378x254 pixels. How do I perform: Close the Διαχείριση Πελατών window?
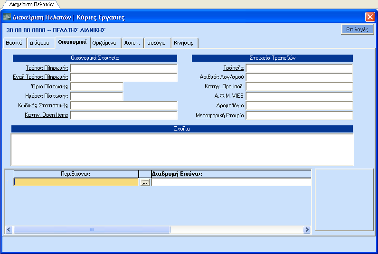pyautogui.click(x=370, y=17)
